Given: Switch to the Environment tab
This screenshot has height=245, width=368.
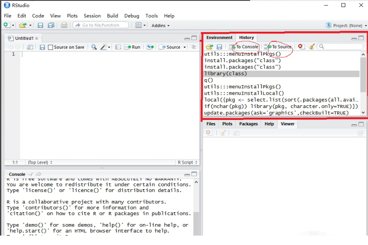Looking at the screenshot, I should pyautogui.click(x=219, y=38).
